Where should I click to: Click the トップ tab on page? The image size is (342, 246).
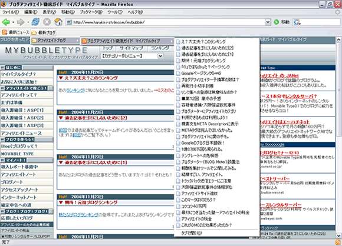pyautogui.click(x=108, y=48)
